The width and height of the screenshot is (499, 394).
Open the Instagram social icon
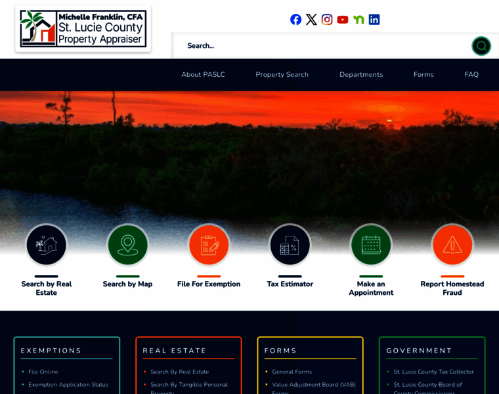coord(327,20)
